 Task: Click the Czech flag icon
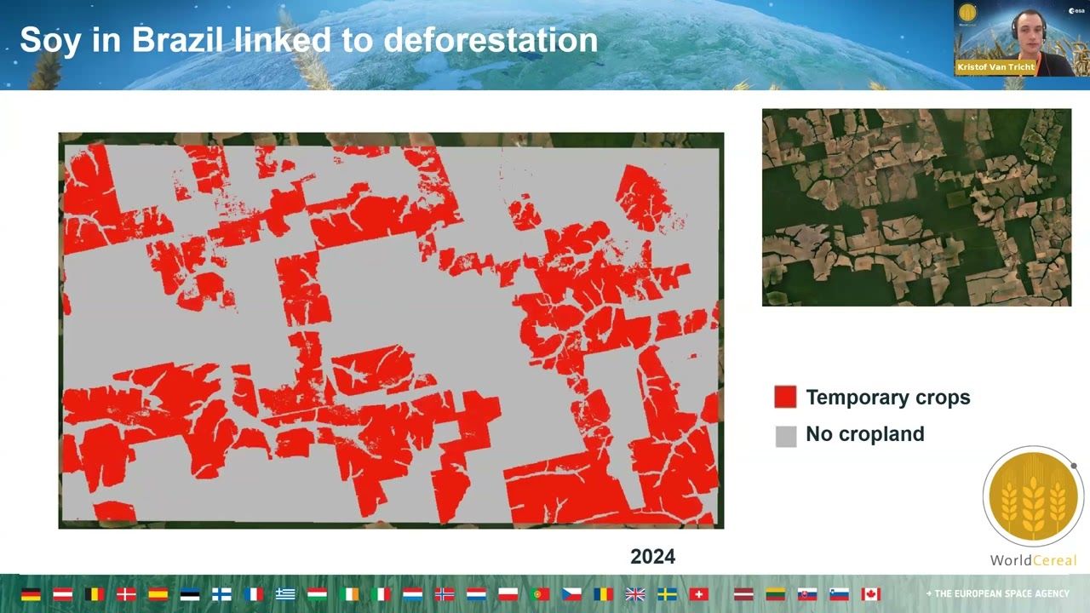pyautogui.click(x=571, y=594)
